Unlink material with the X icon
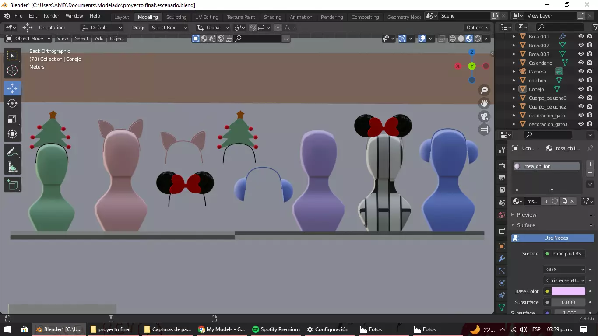598x336 pixels. 572,201
